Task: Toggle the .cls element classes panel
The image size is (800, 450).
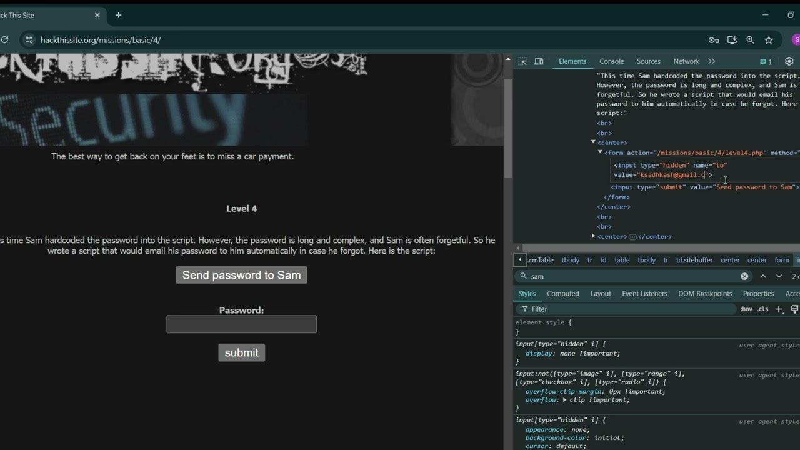Action: (x=762, y=309)
